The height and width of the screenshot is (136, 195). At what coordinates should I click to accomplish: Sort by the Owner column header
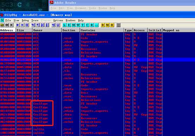coord(47,30)
